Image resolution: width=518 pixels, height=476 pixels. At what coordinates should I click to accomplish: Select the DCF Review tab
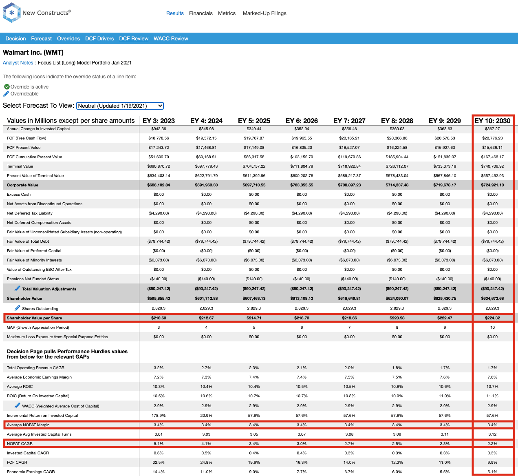click(134, 39)
